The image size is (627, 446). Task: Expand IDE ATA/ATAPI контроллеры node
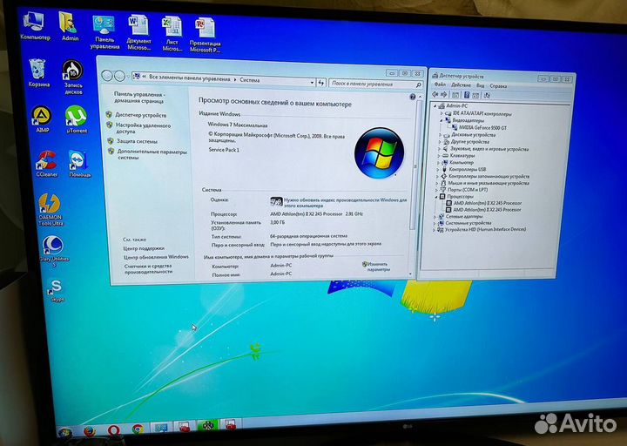[442, 113]
